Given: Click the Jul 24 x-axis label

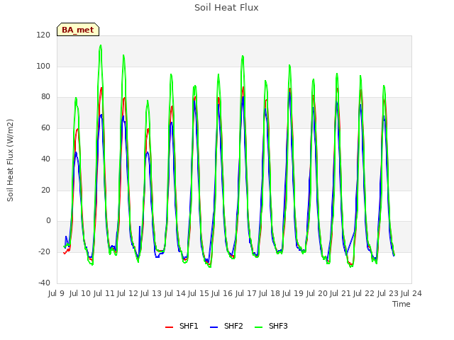Looking at the screenshot, I should [x=411, y=293].
